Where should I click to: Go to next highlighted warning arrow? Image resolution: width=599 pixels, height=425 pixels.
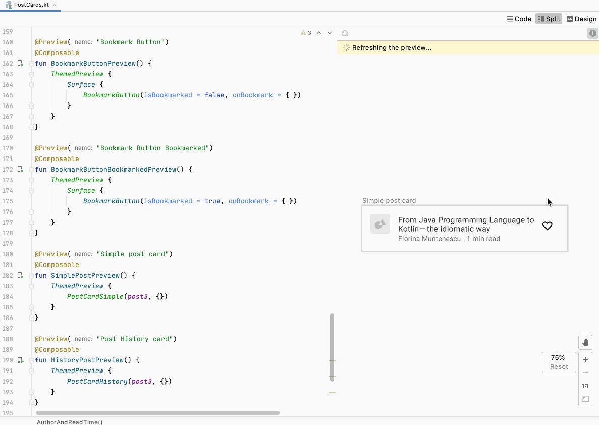[x=330, y=33]
